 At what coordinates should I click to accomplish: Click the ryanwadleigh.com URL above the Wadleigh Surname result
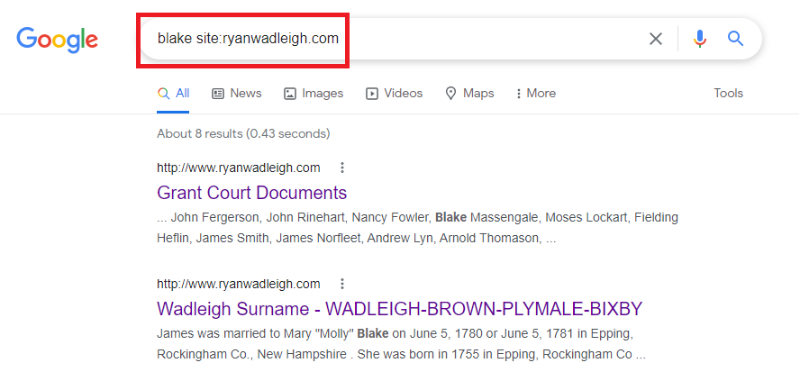tap(239, 284)
